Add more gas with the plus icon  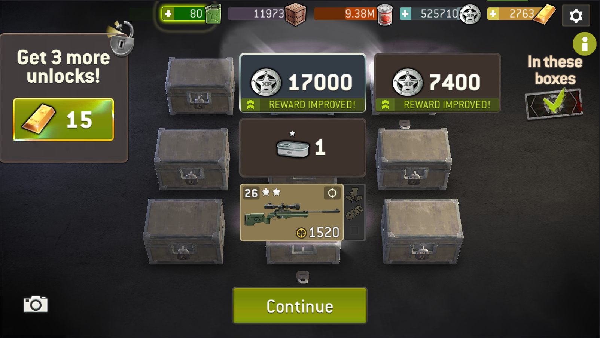coord(168,14)
